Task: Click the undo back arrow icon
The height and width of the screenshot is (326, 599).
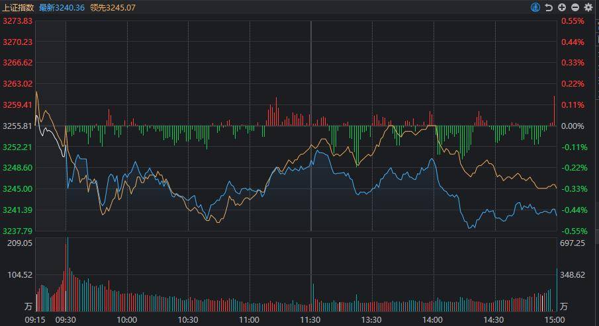Action: pyautogui.click(x=549, y=7)
